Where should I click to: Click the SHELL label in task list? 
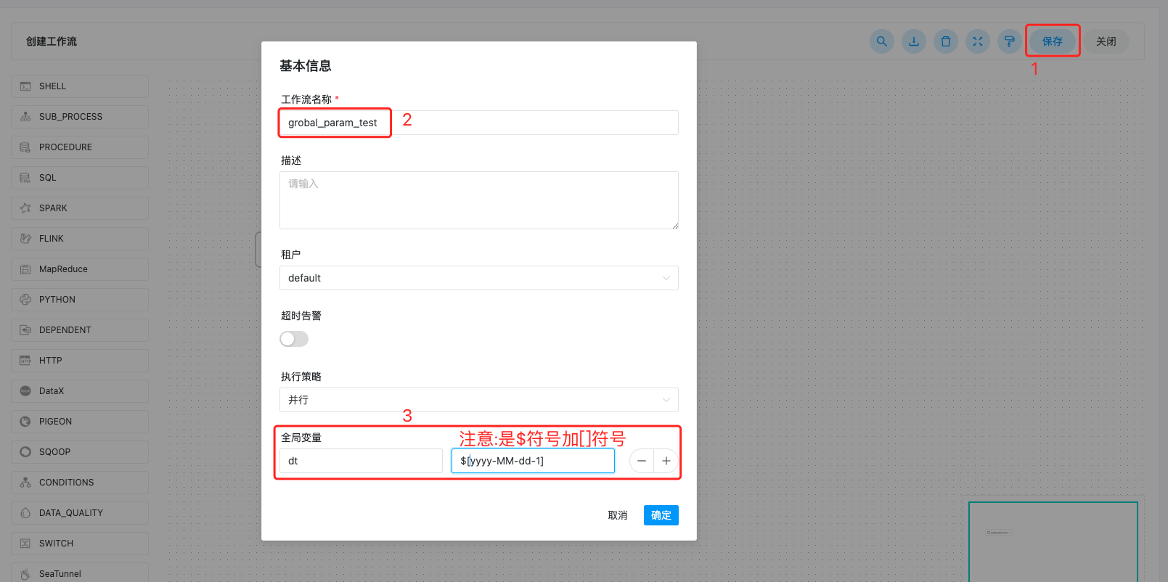(52, 86)
